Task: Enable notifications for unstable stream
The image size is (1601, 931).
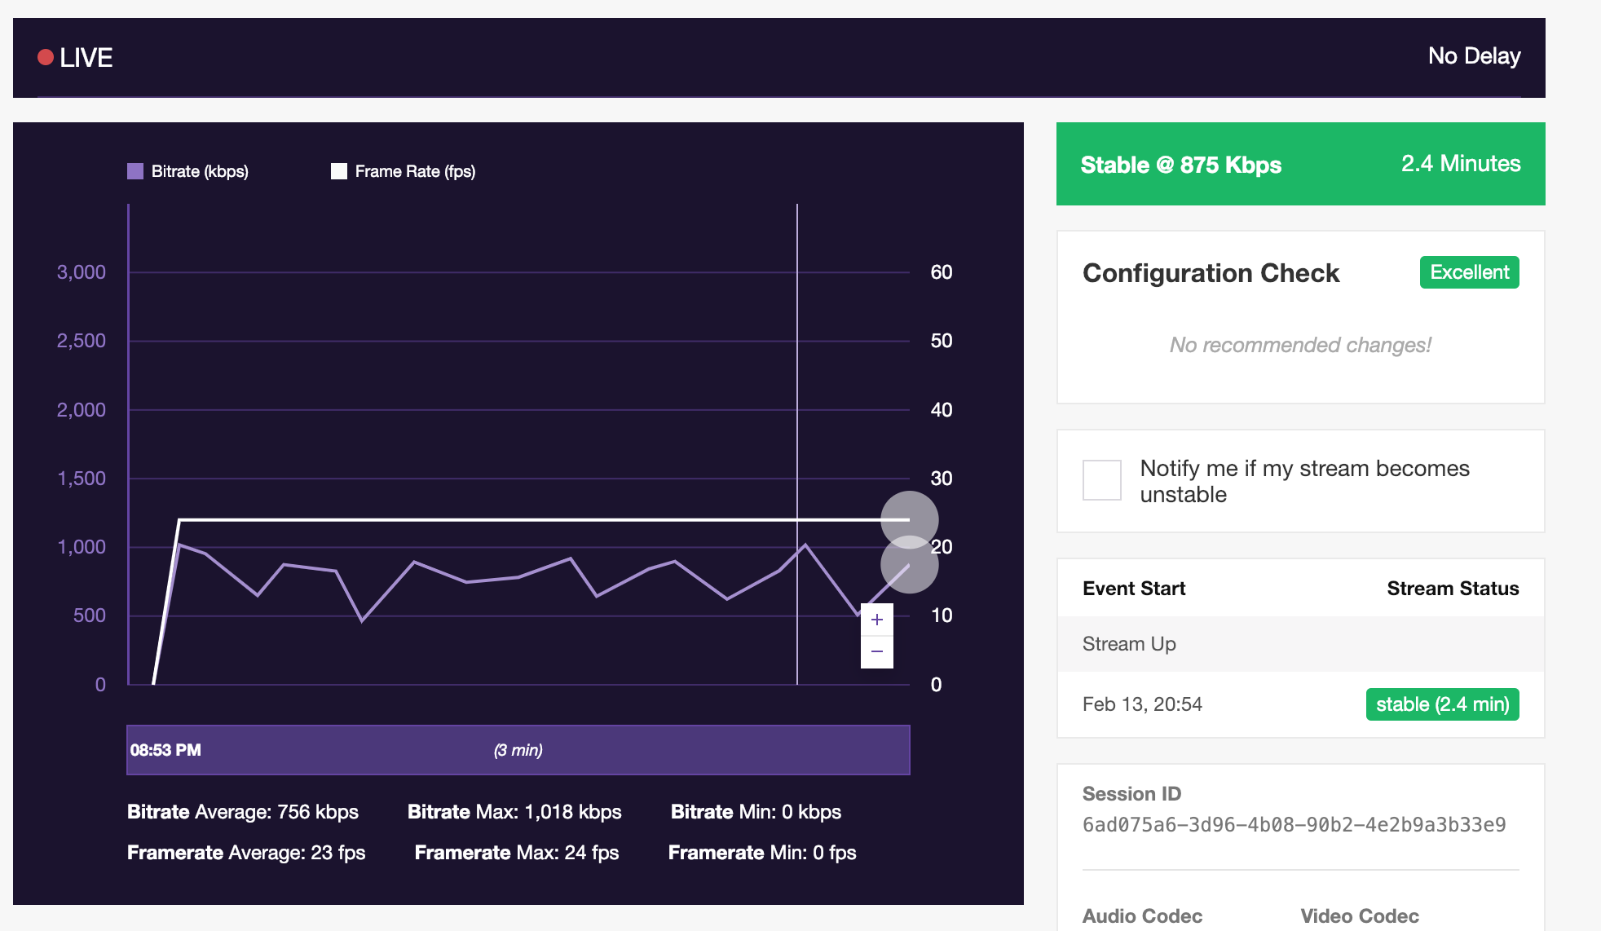Action: click(x=1101, y=481)
